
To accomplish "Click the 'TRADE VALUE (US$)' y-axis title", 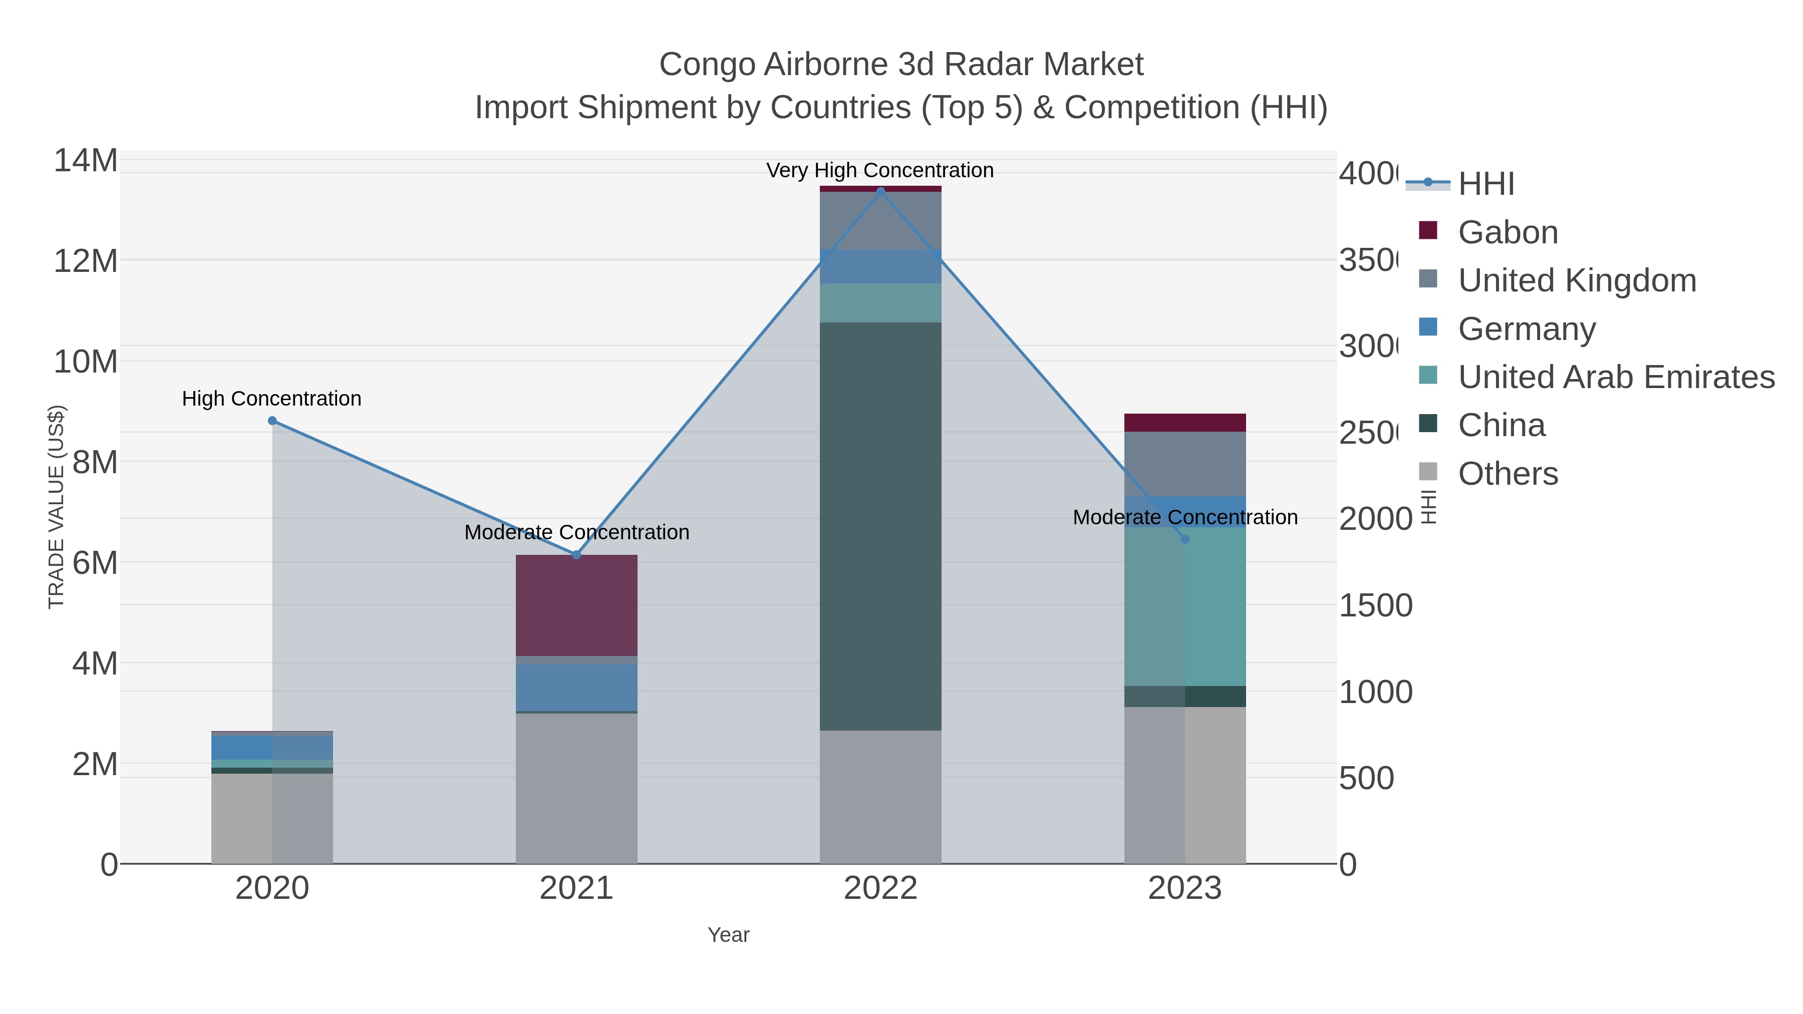I will [x=56, y=507].
